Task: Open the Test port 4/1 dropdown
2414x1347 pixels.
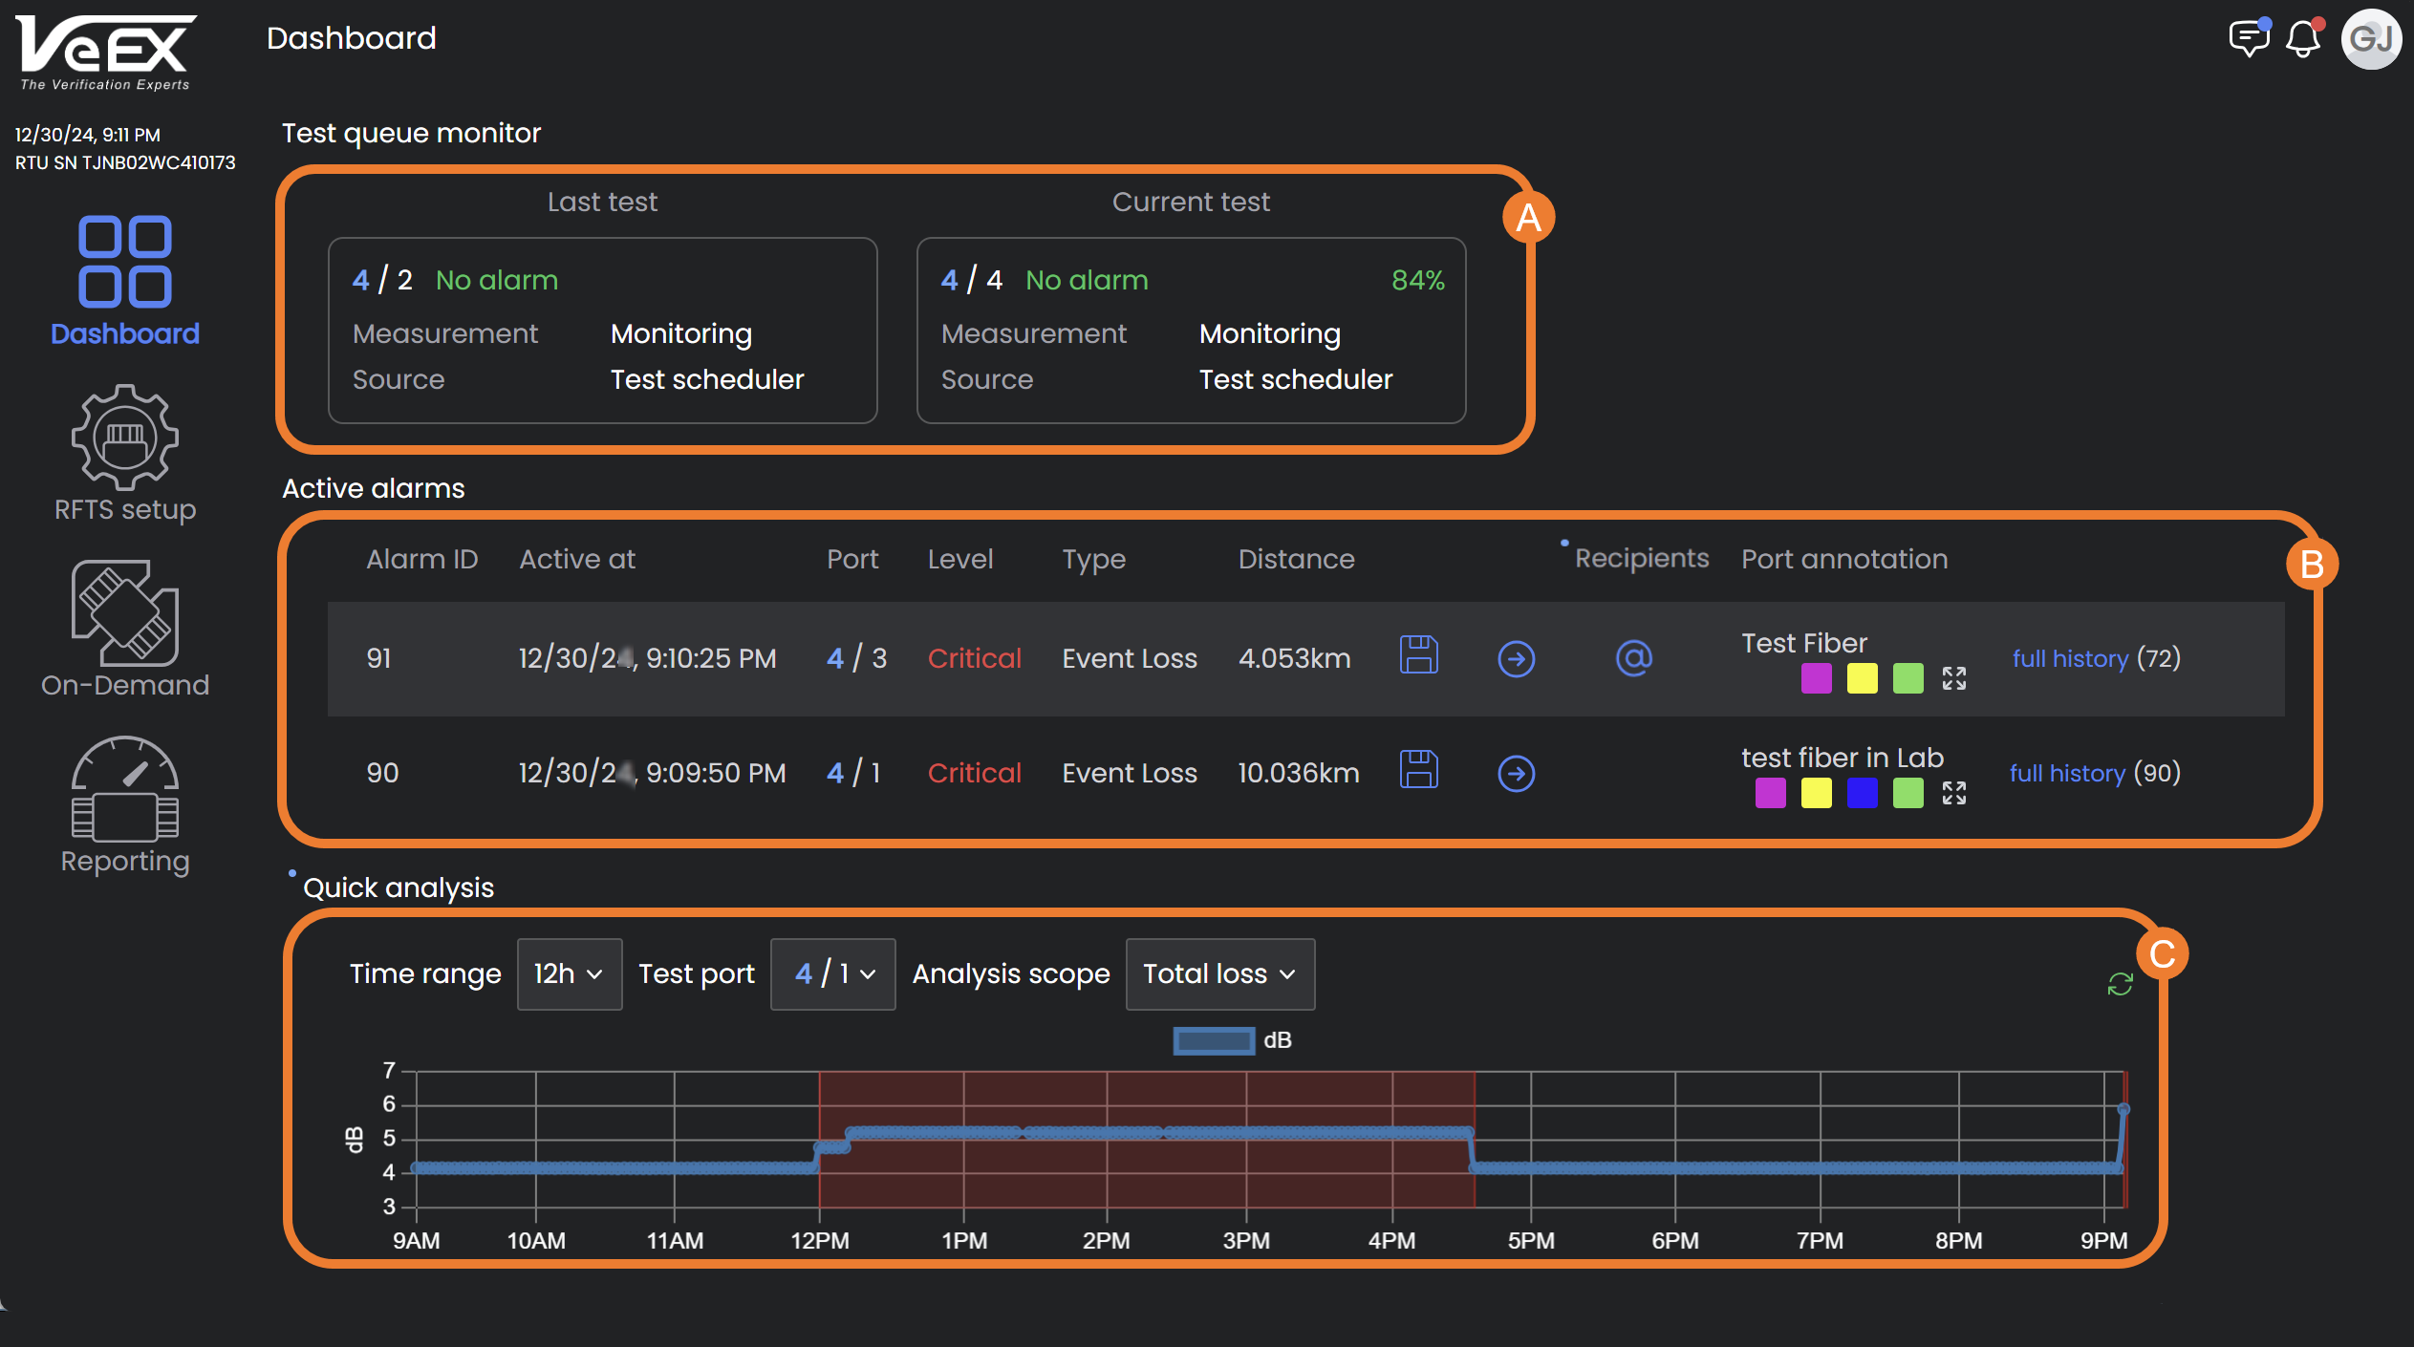Action: (x=832, y=973)
